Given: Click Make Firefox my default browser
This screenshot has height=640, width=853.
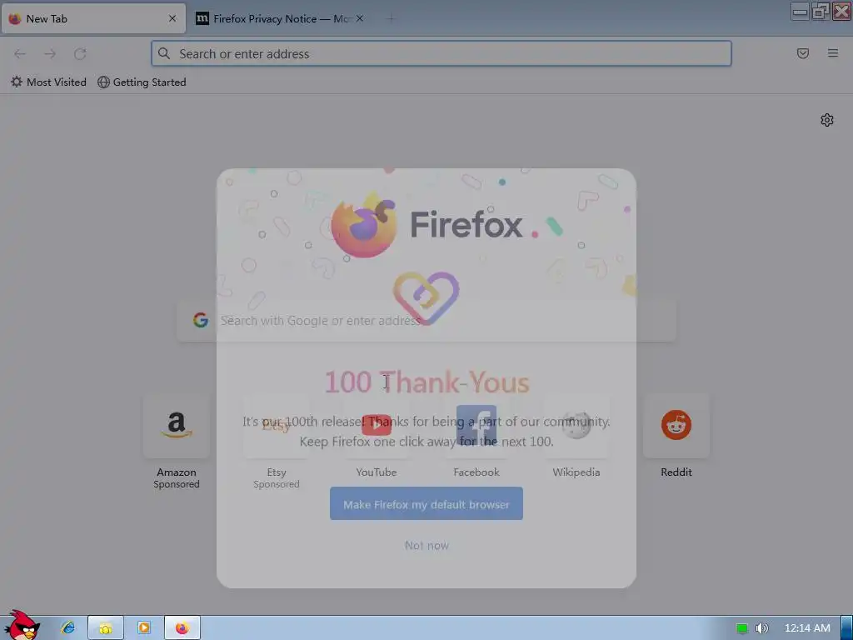Looking at the screenshot, I should [x=426, y=504].
